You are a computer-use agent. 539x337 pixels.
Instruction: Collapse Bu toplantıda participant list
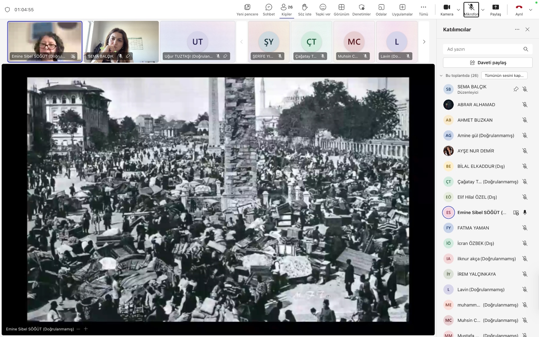[441, 75]
